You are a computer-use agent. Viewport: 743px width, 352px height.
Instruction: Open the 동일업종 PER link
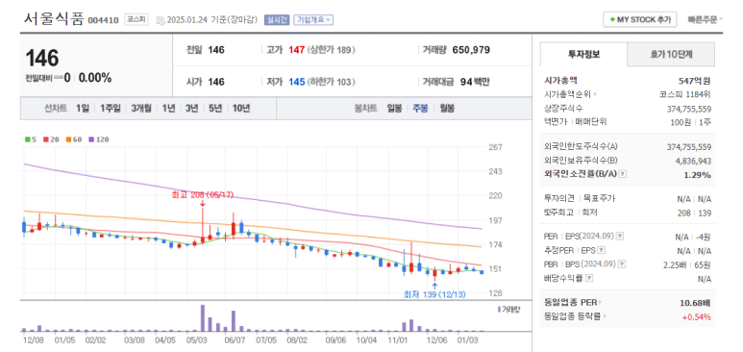(x=573, y=303)
